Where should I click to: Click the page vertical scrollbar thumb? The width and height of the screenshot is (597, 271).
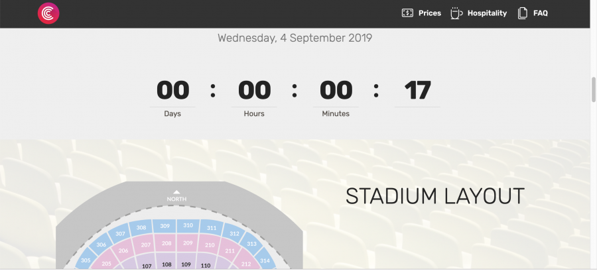pyautogui.click(x=593, y=89)
